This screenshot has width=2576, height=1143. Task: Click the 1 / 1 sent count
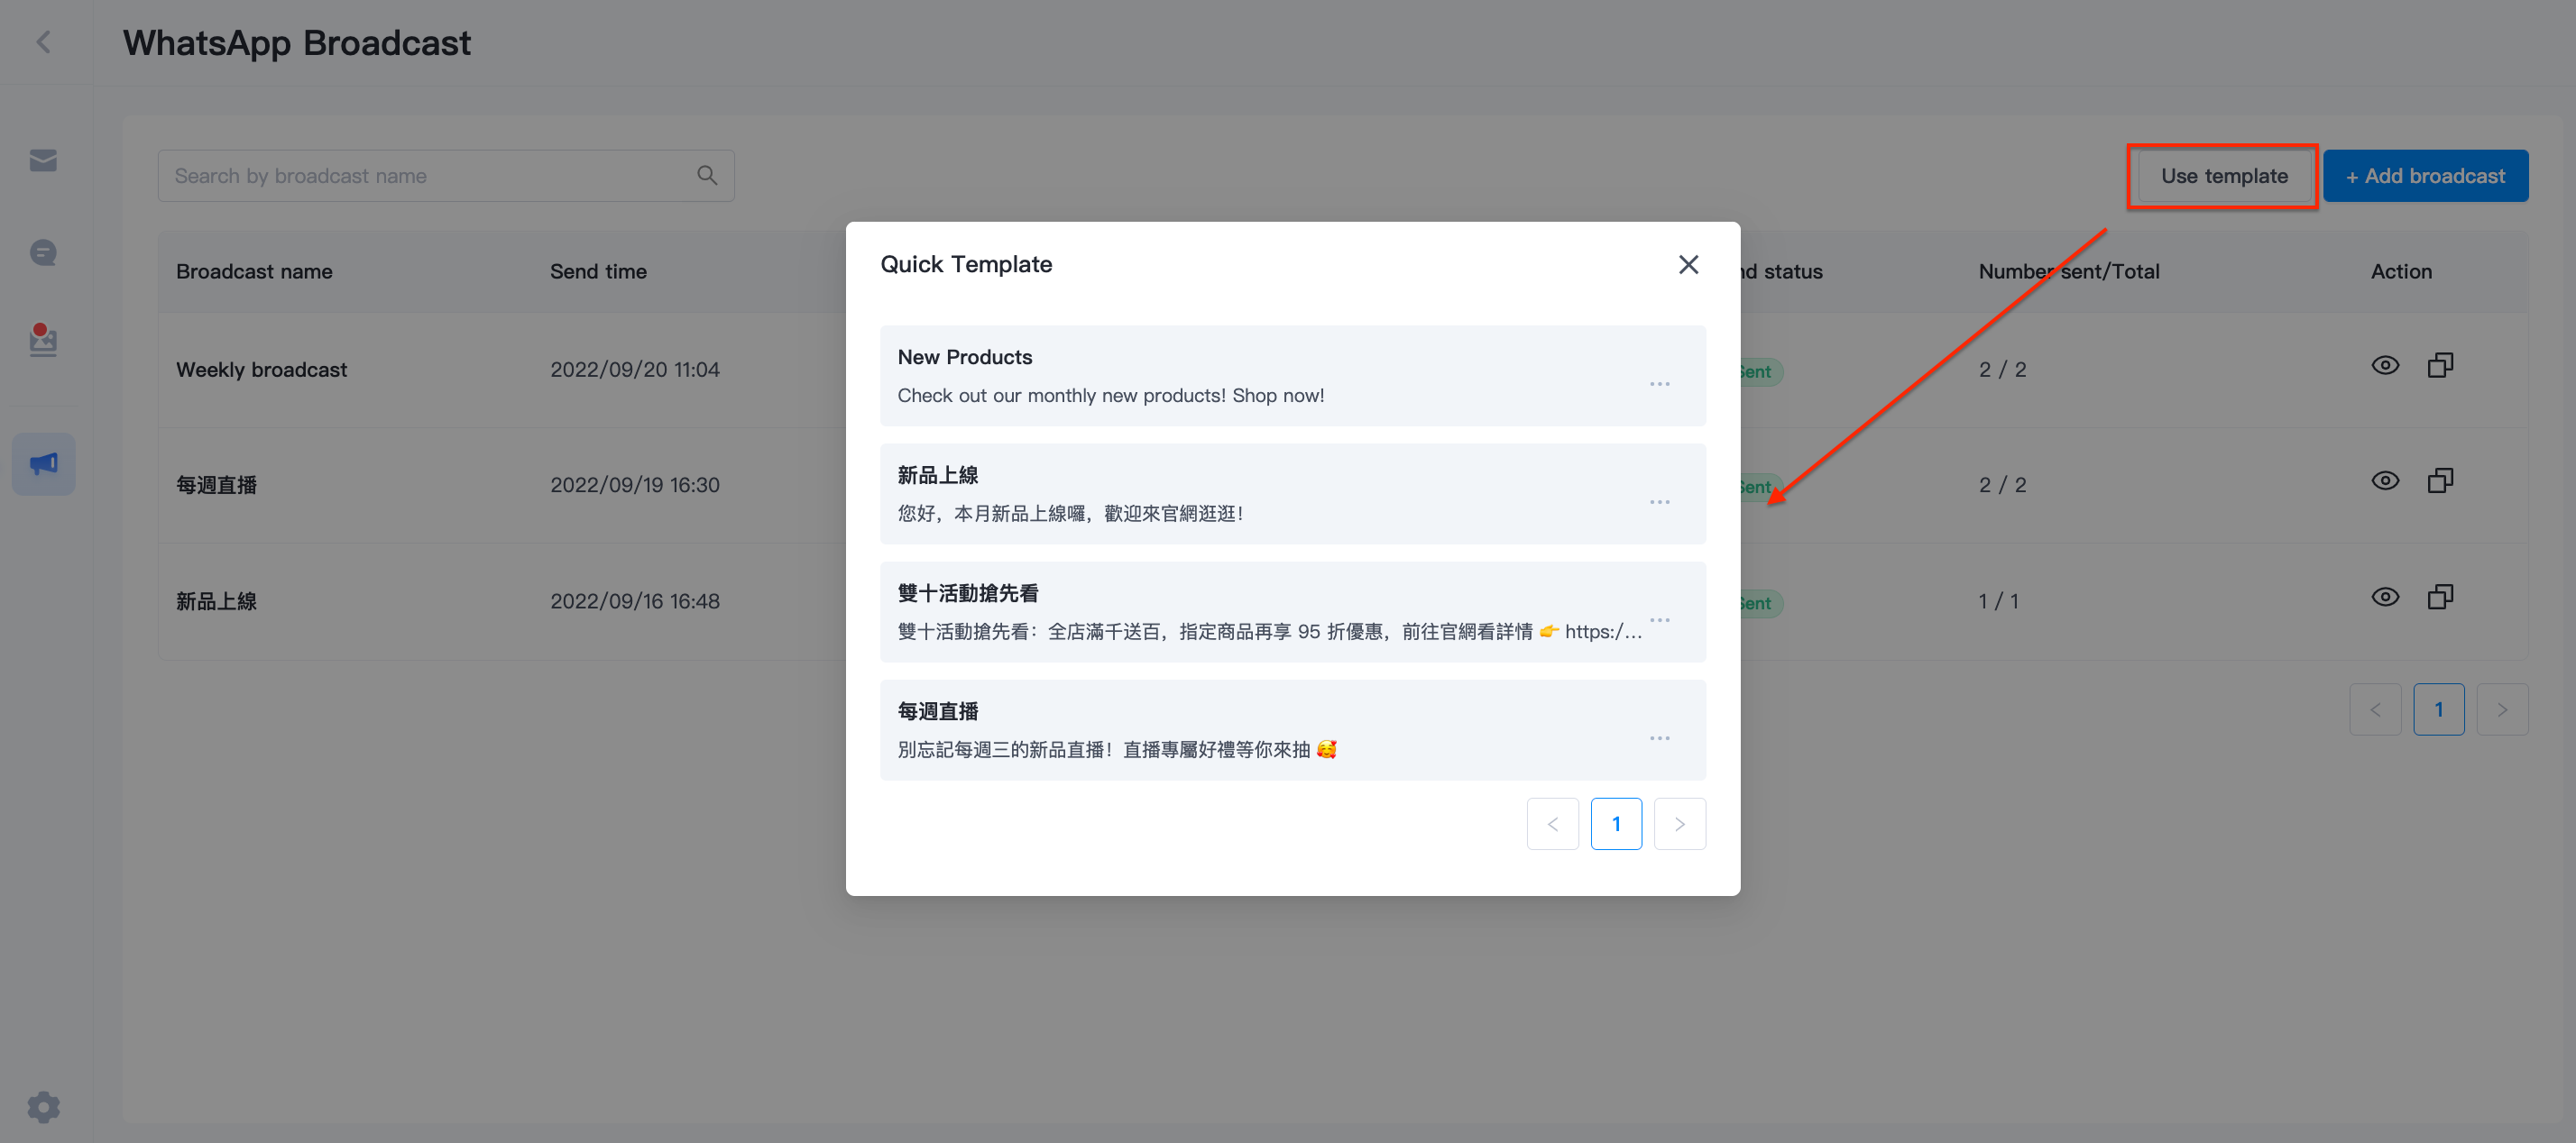(x=1998, y=601)
